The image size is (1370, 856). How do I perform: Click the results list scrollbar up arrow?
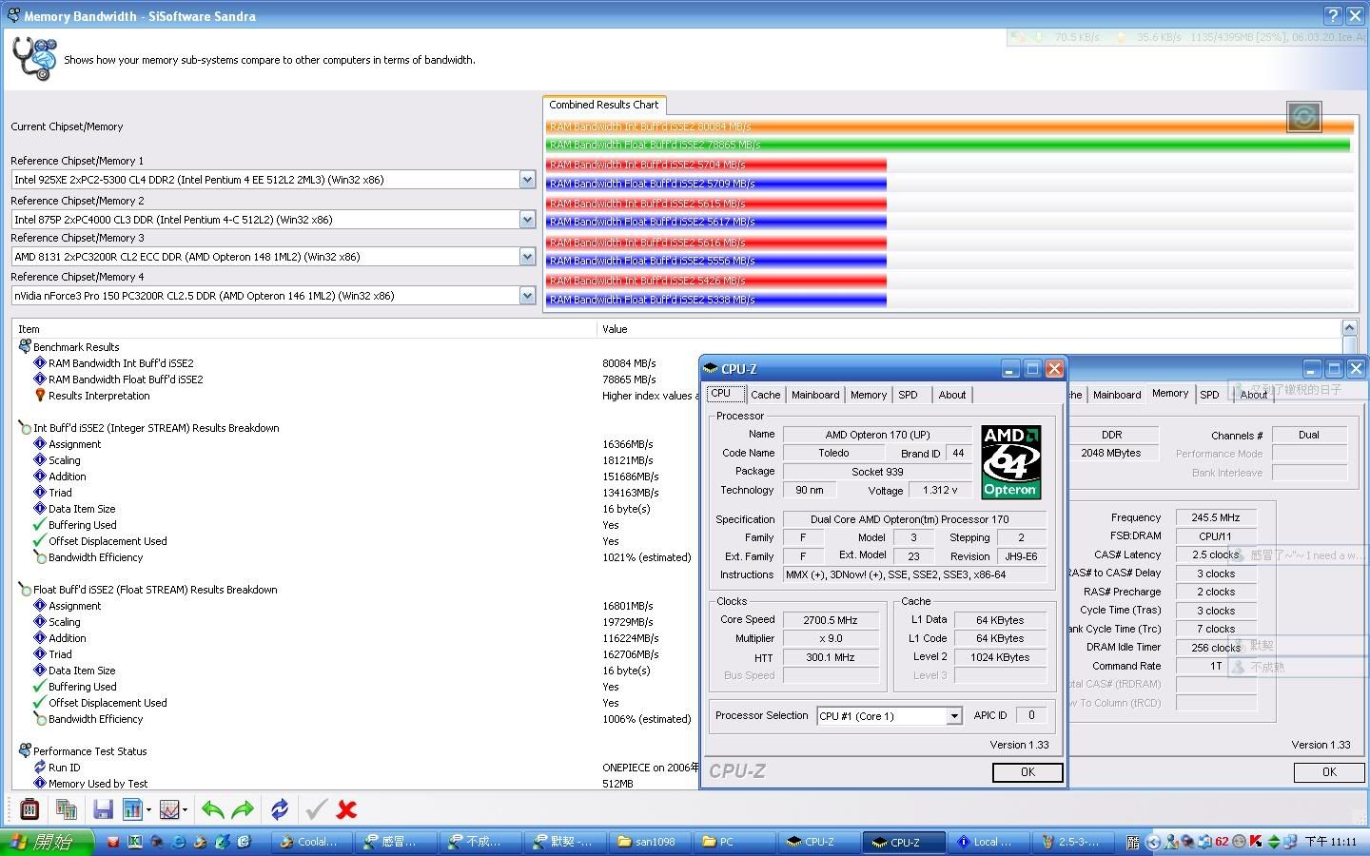pos(1349,328)
